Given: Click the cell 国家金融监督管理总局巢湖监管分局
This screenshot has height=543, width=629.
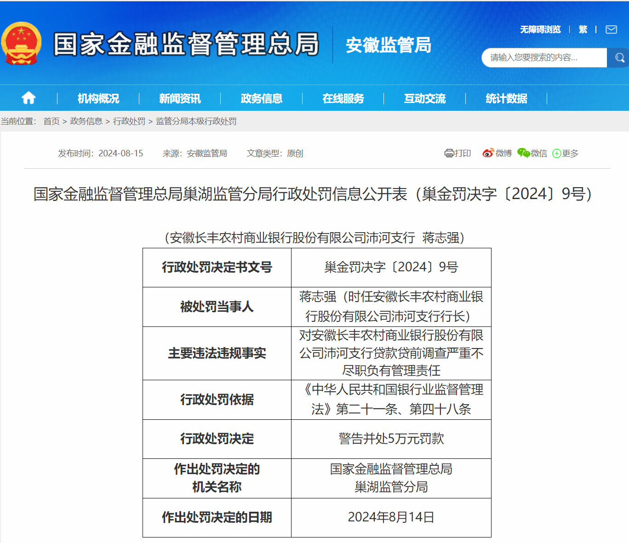Looking at the screenshot, I should click(391, 479).
